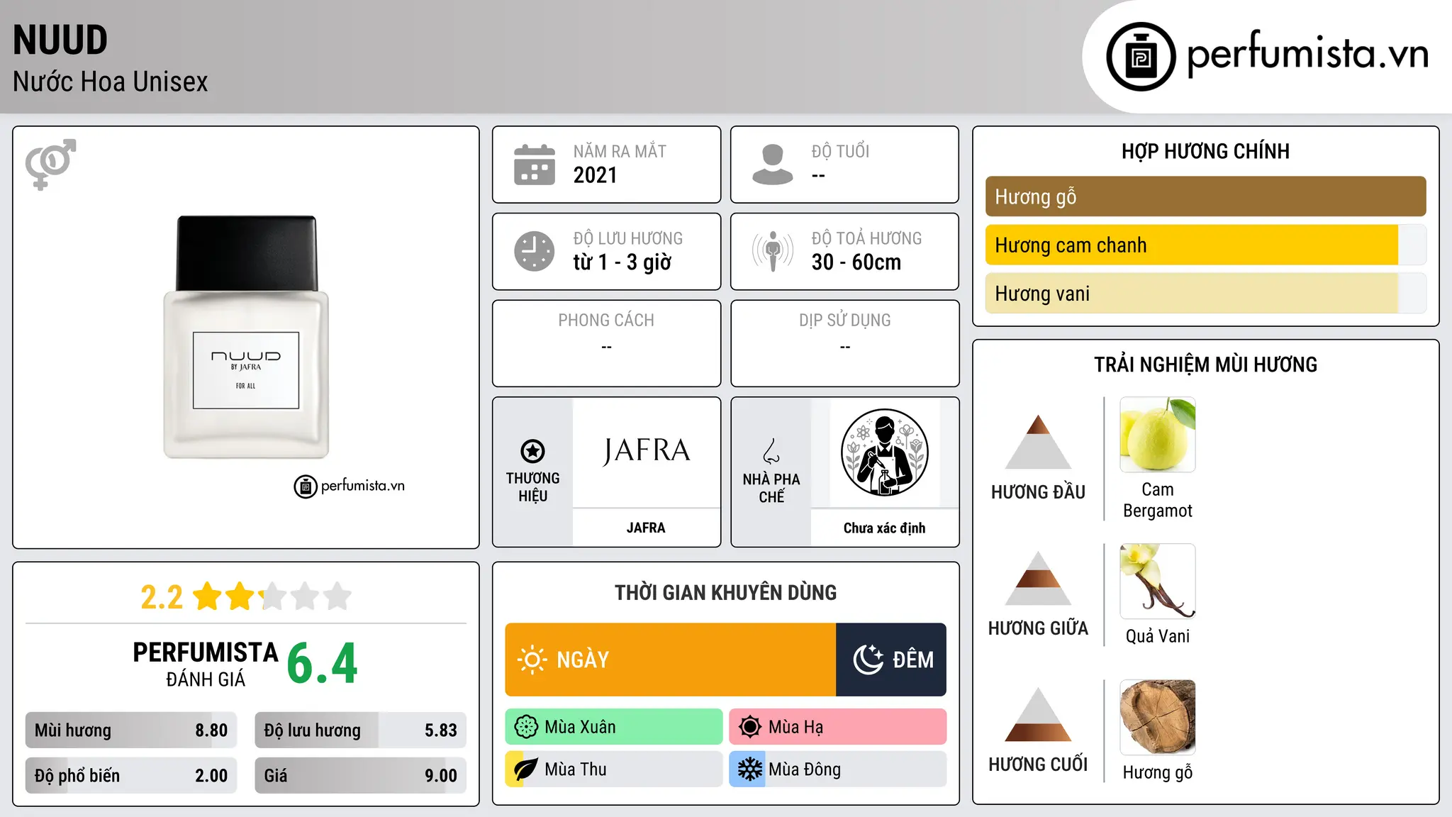Image resolution: width=1452 pixels, height=817 pixels.
Task: Click the DỊP SỬ DỤNG label
Action: tap(844, 320)
